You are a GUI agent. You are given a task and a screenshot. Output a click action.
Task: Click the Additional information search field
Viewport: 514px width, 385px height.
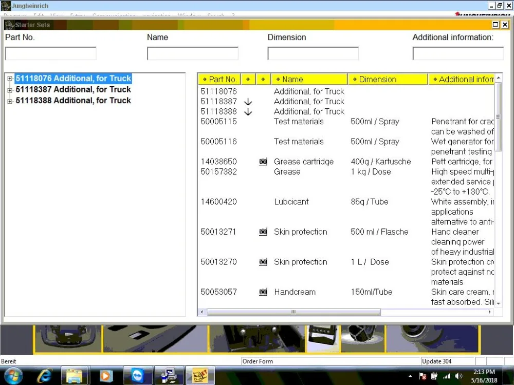click(458, 53)
